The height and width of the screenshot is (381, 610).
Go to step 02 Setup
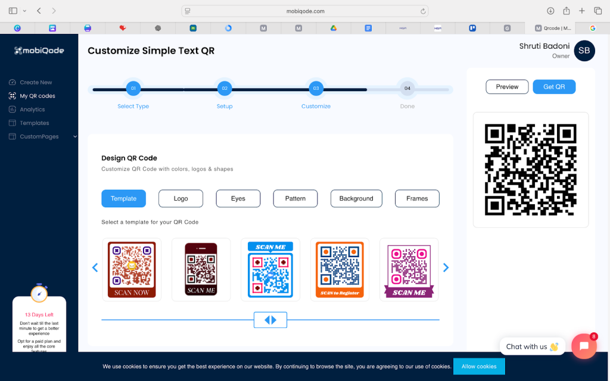pyautogui.click(x=224, y=89)
